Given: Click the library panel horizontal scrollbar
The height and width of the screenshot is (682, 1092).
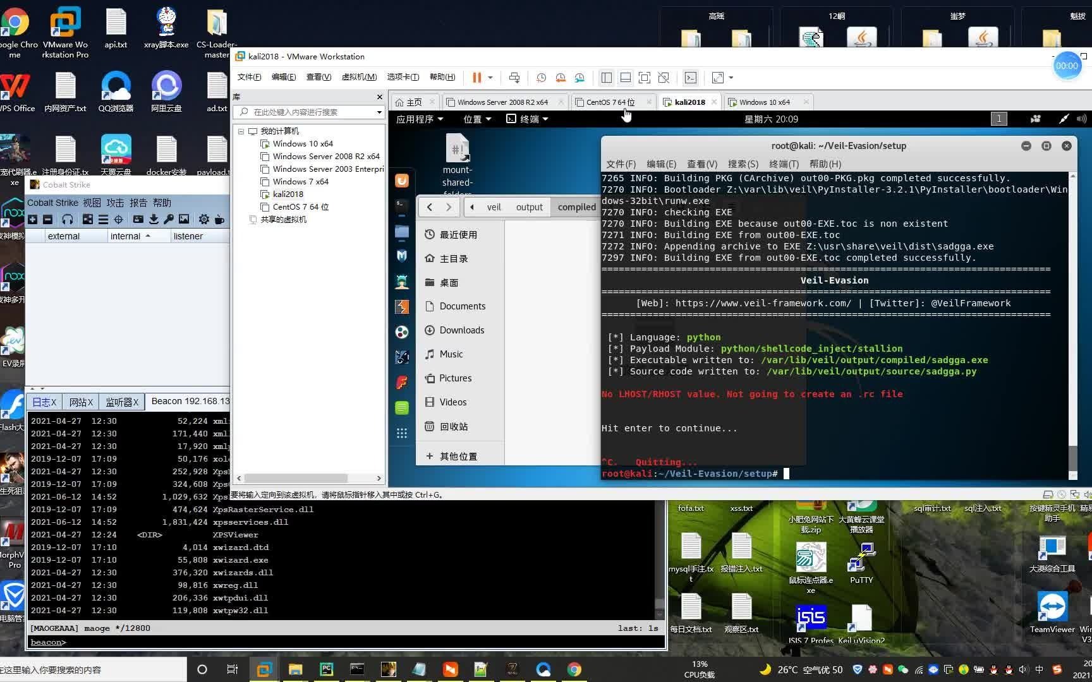Looking at the screenshot, I should coord(296,478).
